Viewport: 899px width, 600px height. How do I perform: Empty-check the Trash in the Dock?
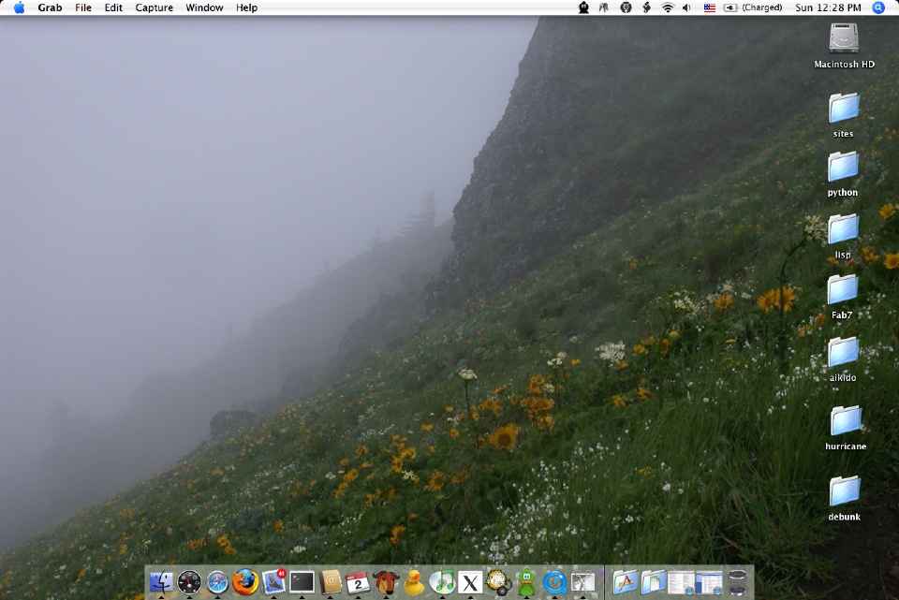pos(736,582)
